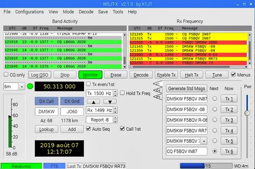
Task: Click the JO60 DX grid input field
Action: 72,112
